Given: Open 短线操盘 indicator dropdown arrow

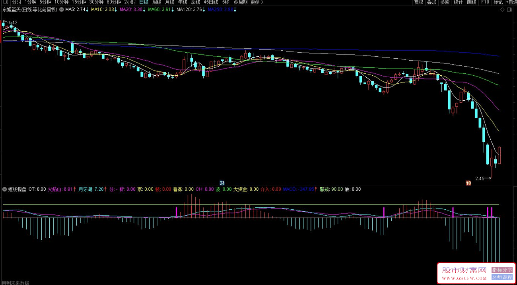Looking at the screenshot, I should tap(5, 189).
